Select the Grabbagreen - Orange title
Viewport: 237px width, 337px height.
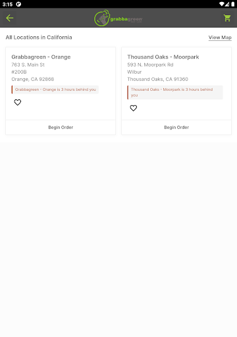pyautogui.click(x=41, y=57)
